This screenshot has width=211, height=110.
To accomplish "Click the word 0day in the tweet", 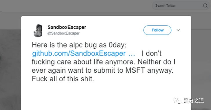I will (117, 45).
